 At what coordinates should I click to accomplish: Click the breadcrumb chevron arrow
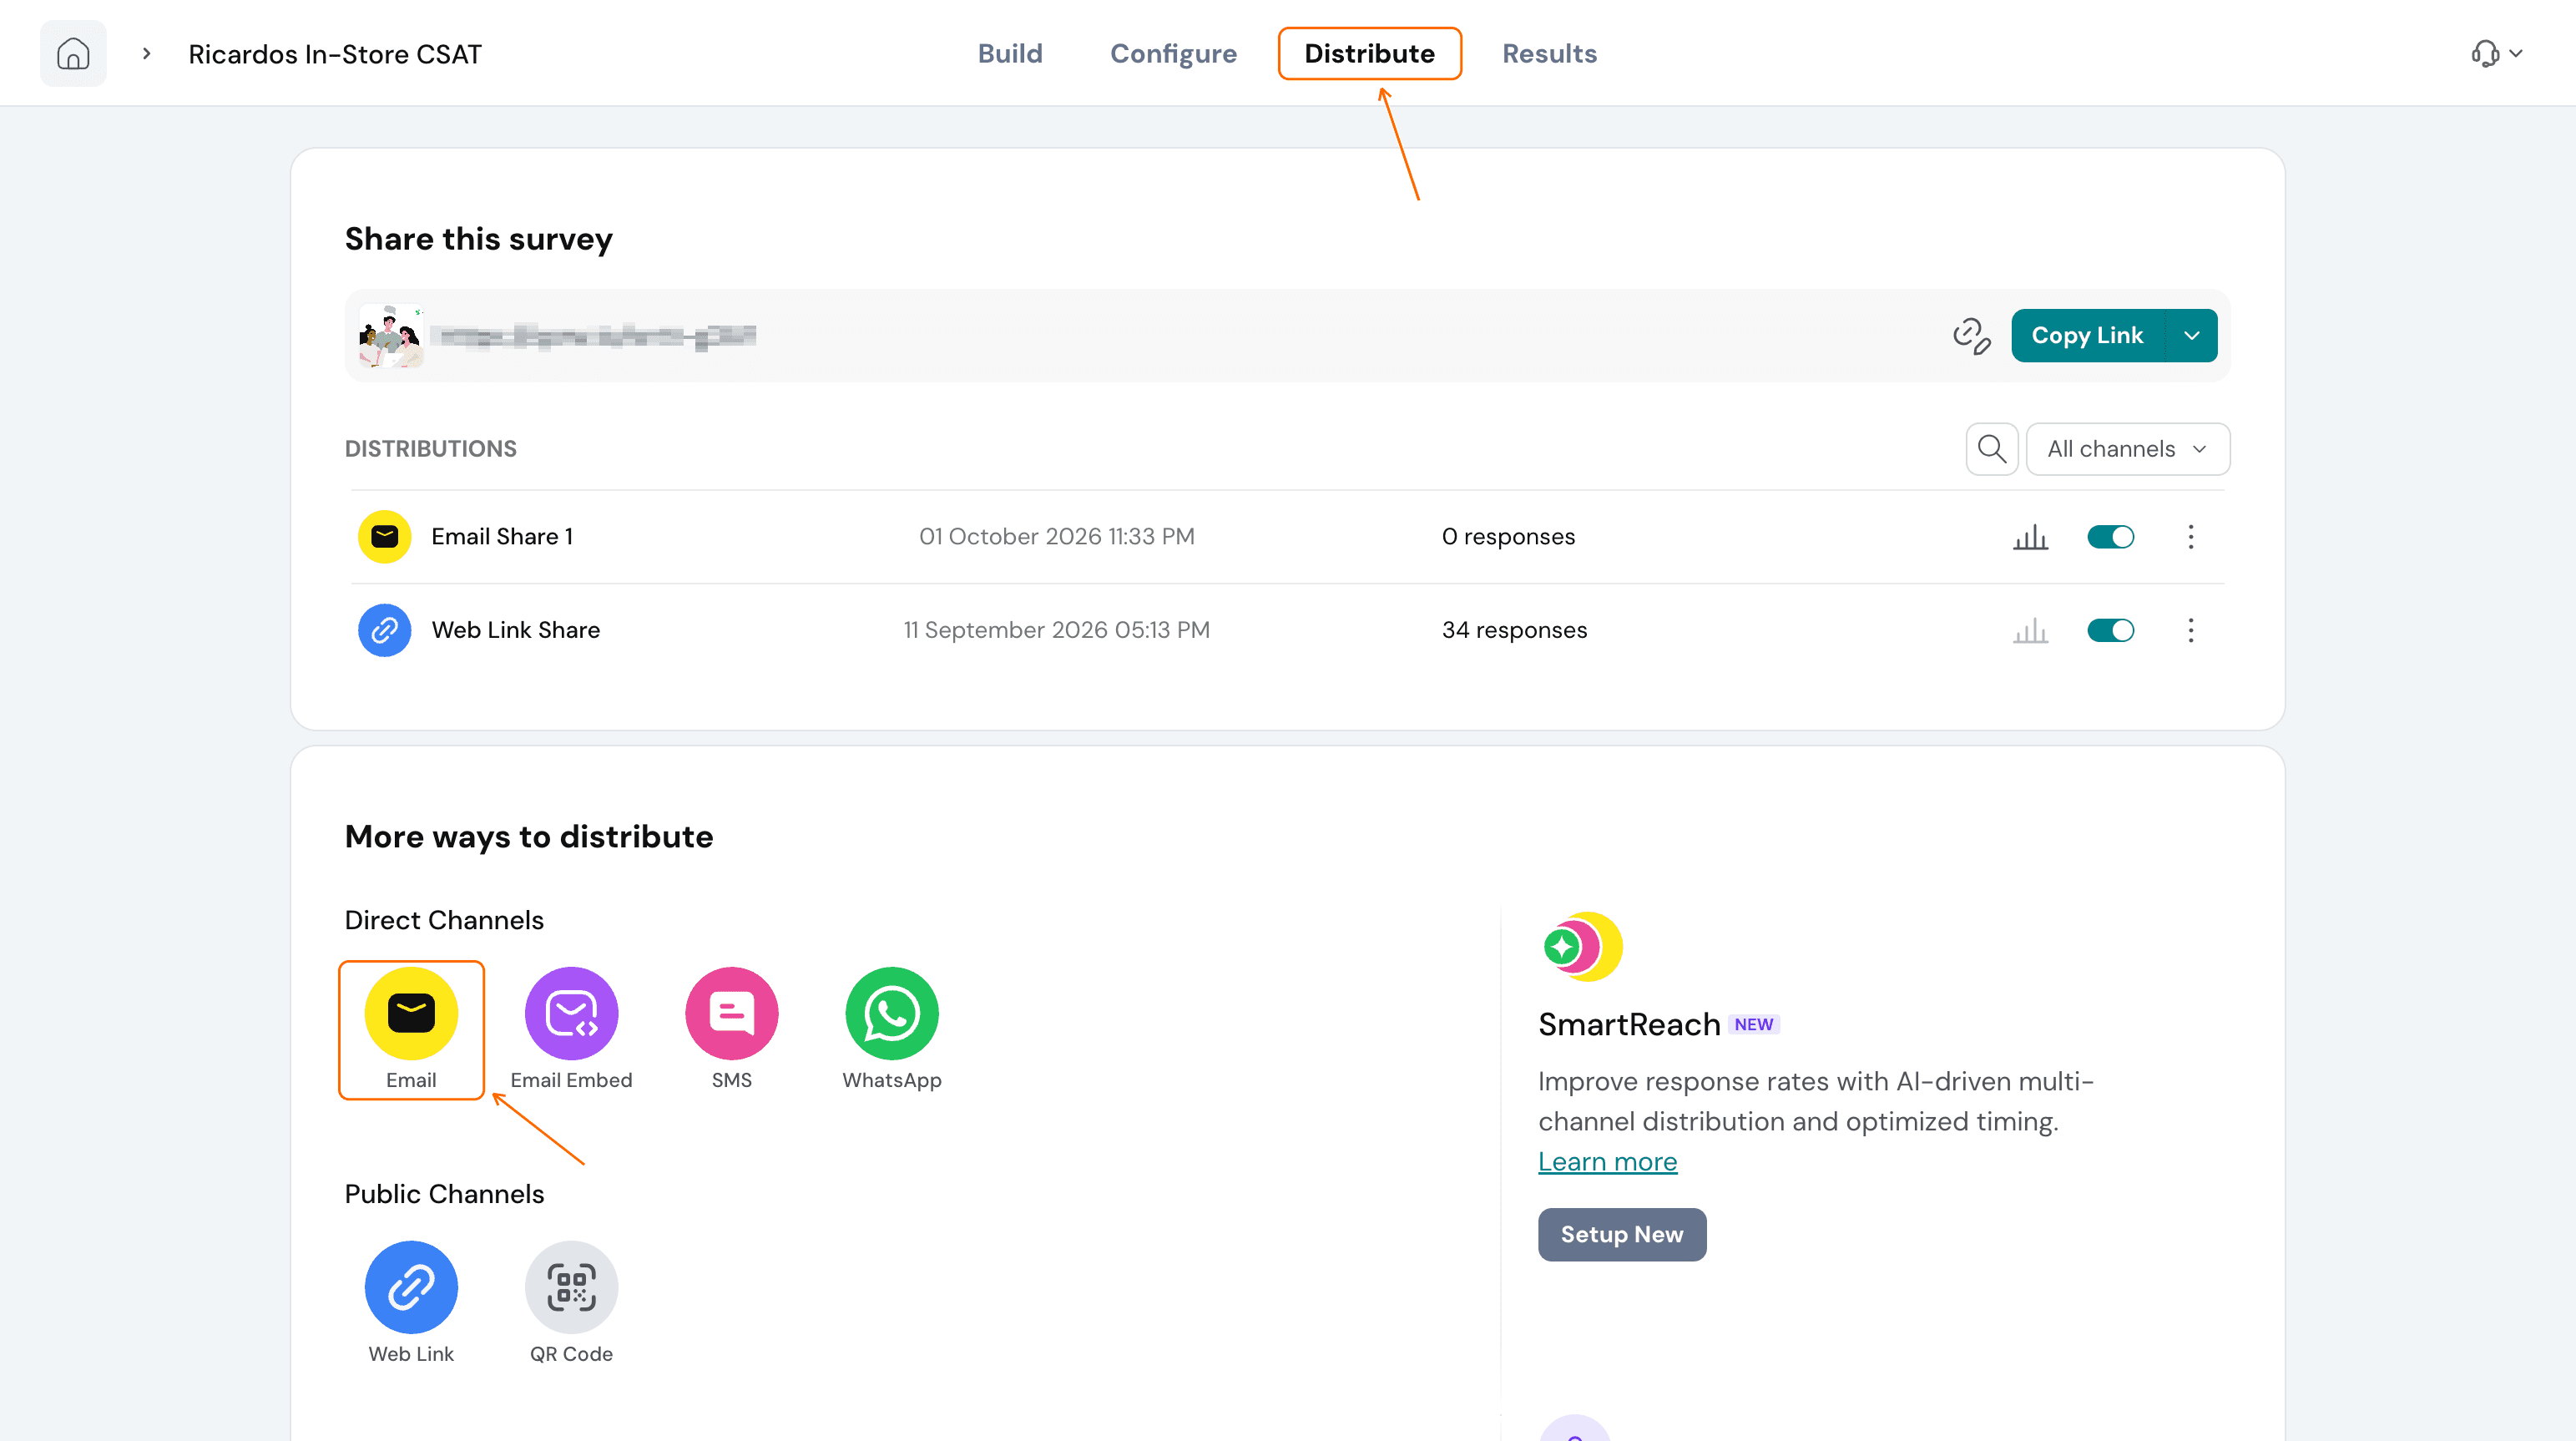tap(146, 54)
